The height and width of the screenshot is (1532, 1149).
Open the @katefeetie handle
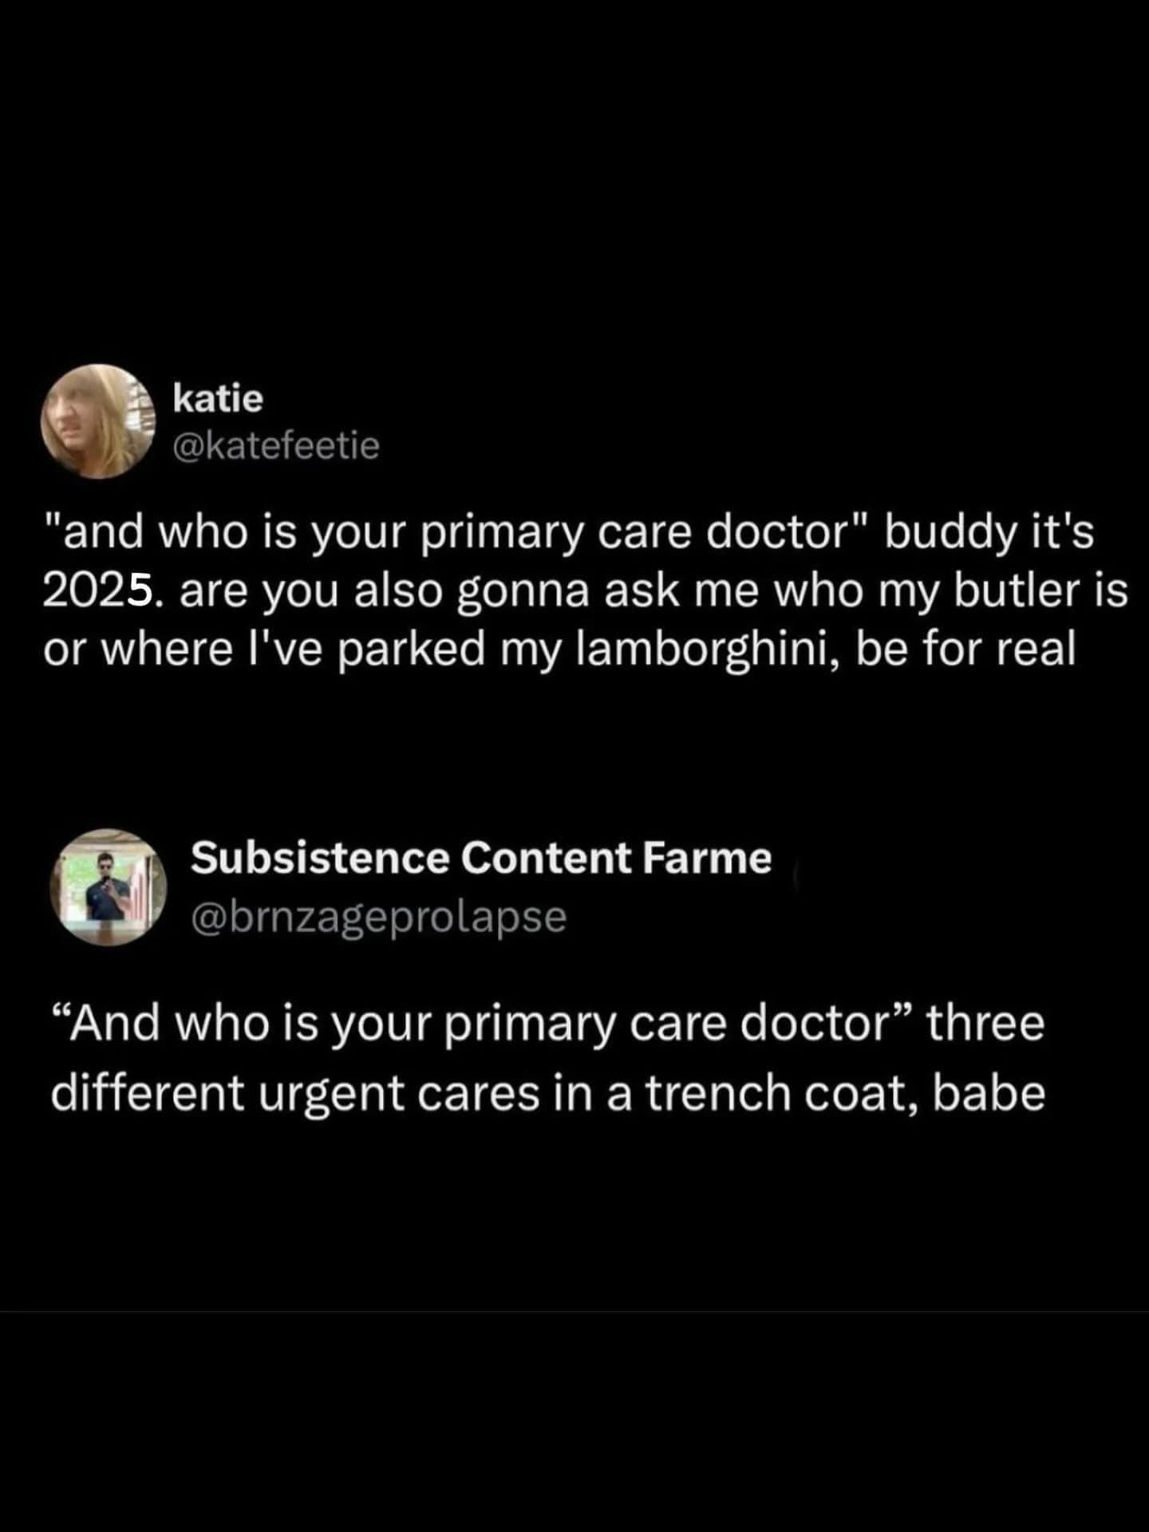[x=276, y=446]
